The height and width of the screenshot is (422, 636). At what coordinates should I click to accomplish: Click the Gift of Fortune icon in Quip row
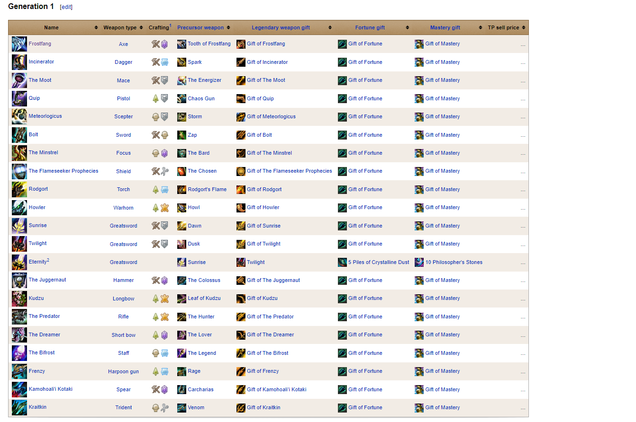click(342, 98)
